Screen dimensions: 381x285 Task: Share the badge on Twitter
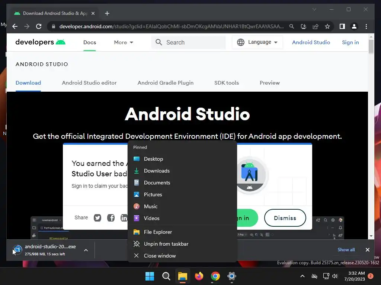[x=97, y=217]
